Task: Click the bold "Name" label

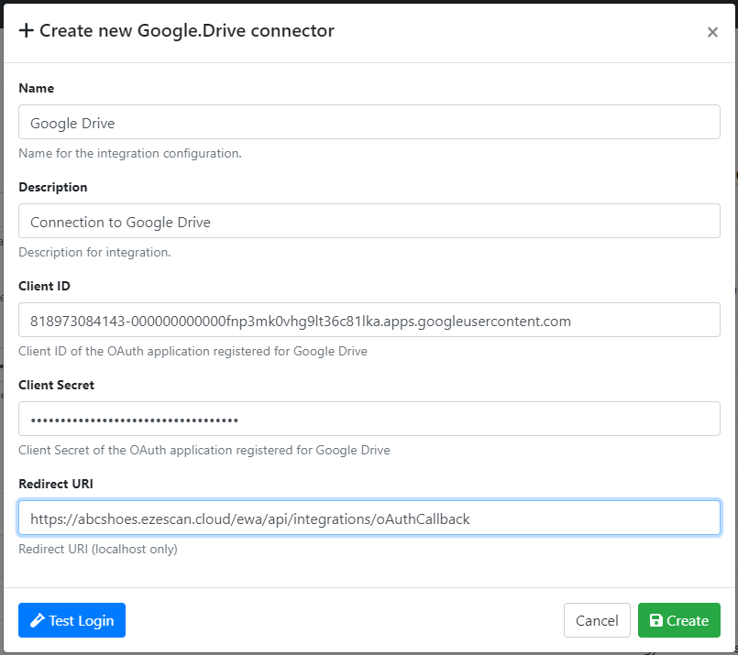Action: click(37, 88)
